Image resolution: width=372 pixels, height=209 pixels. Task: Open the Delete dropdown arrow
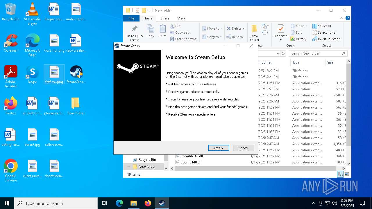coord(244,28)
